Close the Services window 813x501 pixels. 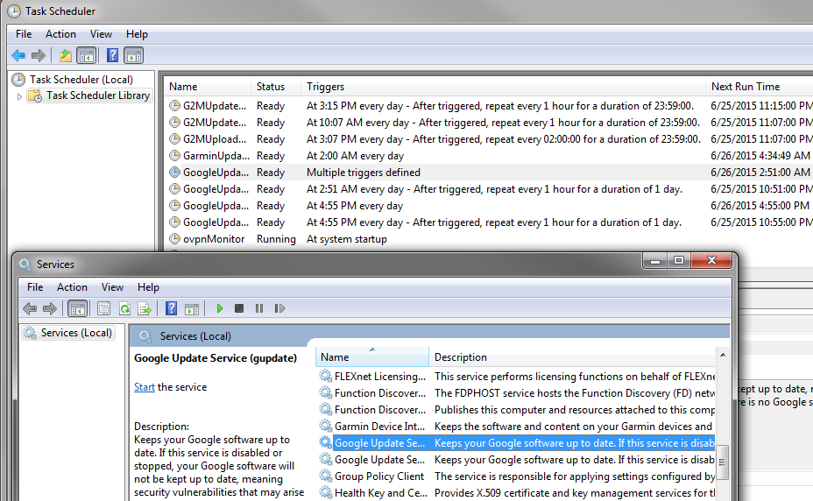pos(711,260)
